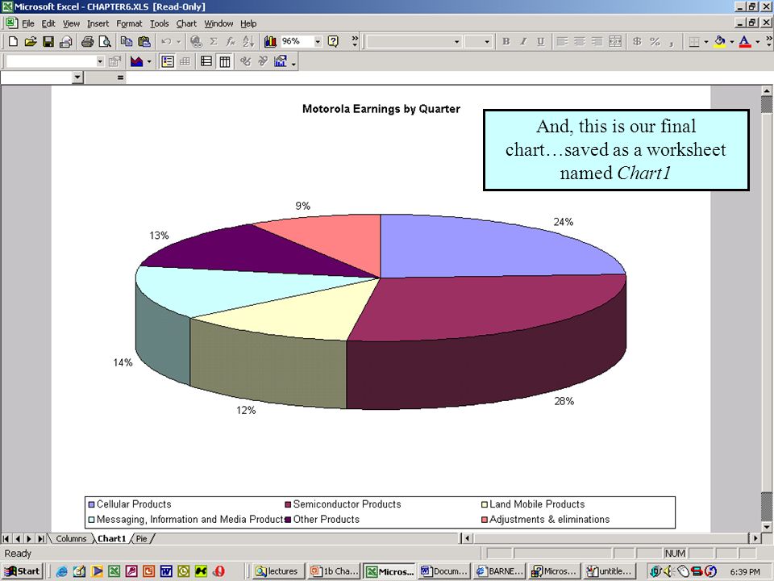Click the Angle Text Downward icon
The height and width of the screenshot is (581, 774).
pos(245,62)
